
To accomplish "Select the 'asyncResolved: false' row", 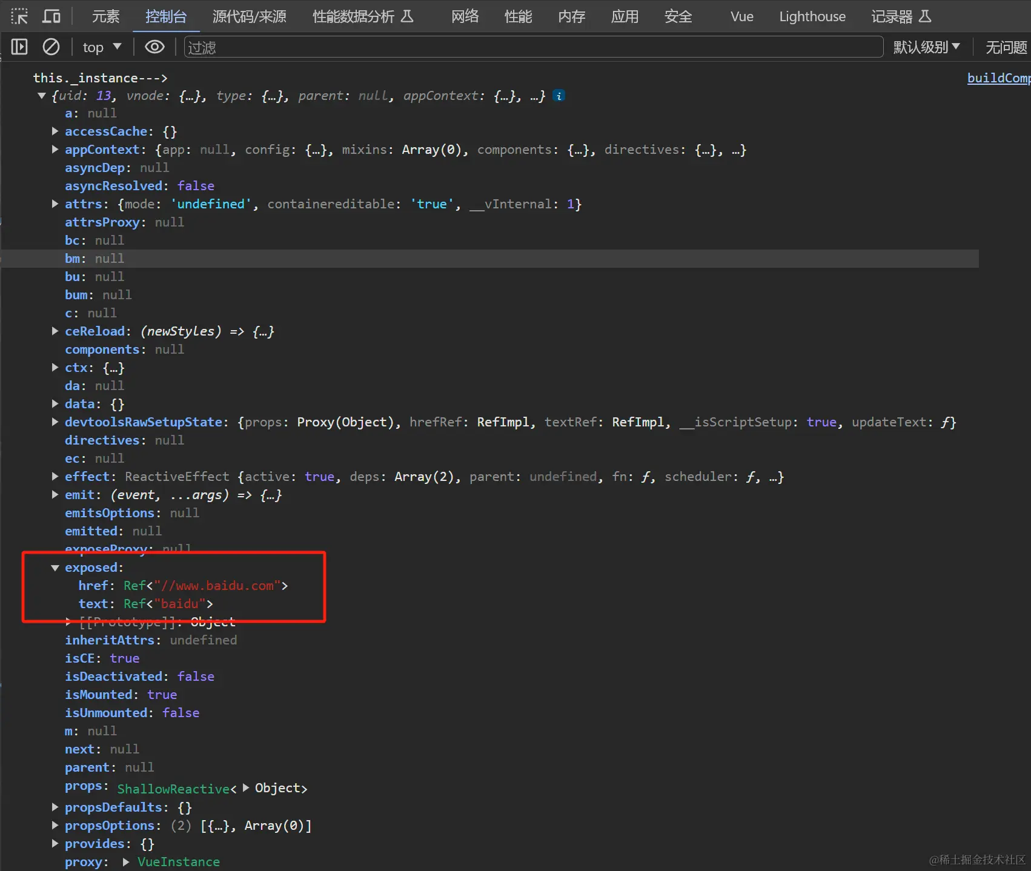I will (139, 186).
